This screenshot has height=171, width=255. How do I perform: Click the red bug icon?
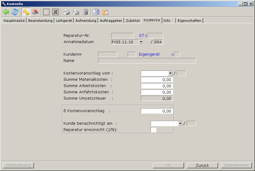[x=35, y=12]
